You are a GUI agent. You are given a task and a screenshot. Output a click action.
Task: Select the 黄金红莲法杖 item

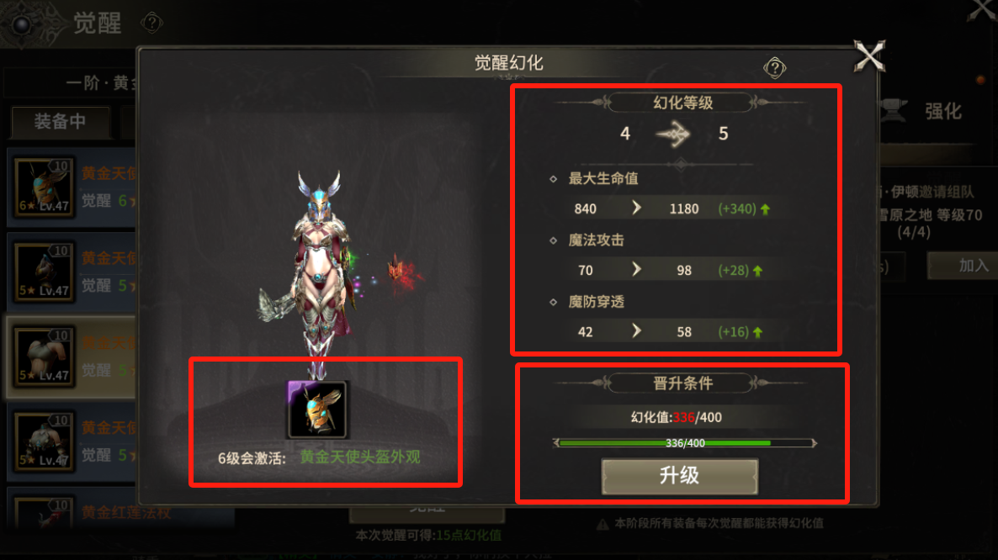tap(126, 512)
